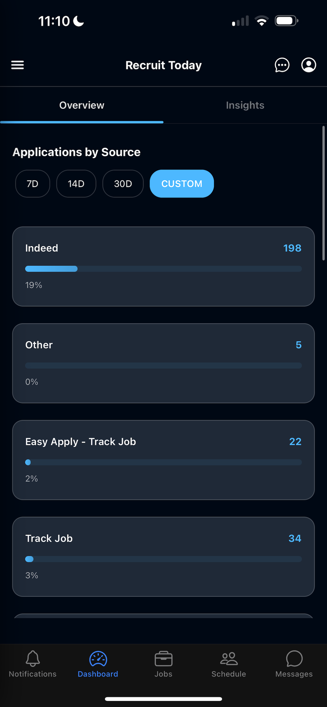
Task: Open the chat bubble icon in header
Action: tap(282, 65)
